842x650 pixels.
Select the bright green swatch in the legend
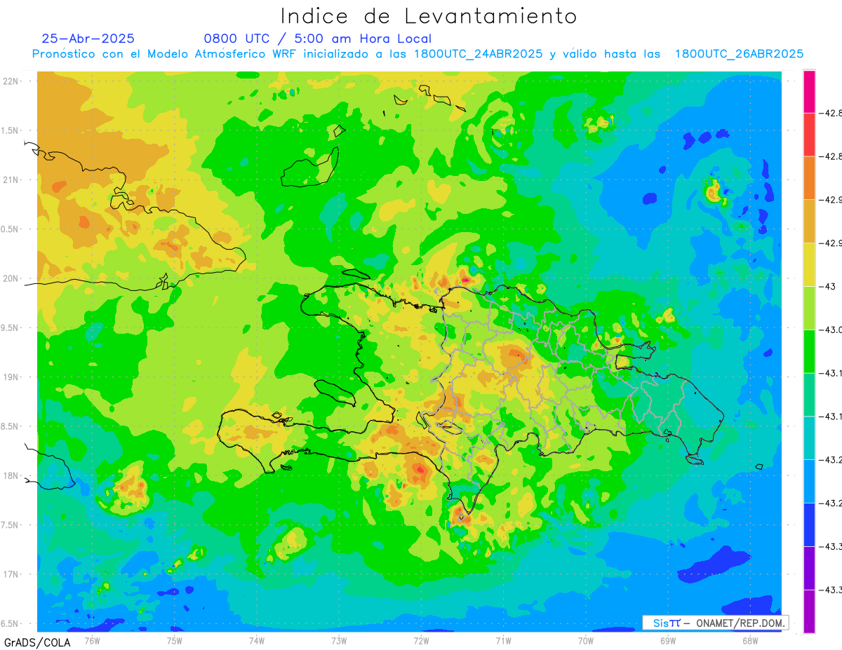tap(809, 351)
